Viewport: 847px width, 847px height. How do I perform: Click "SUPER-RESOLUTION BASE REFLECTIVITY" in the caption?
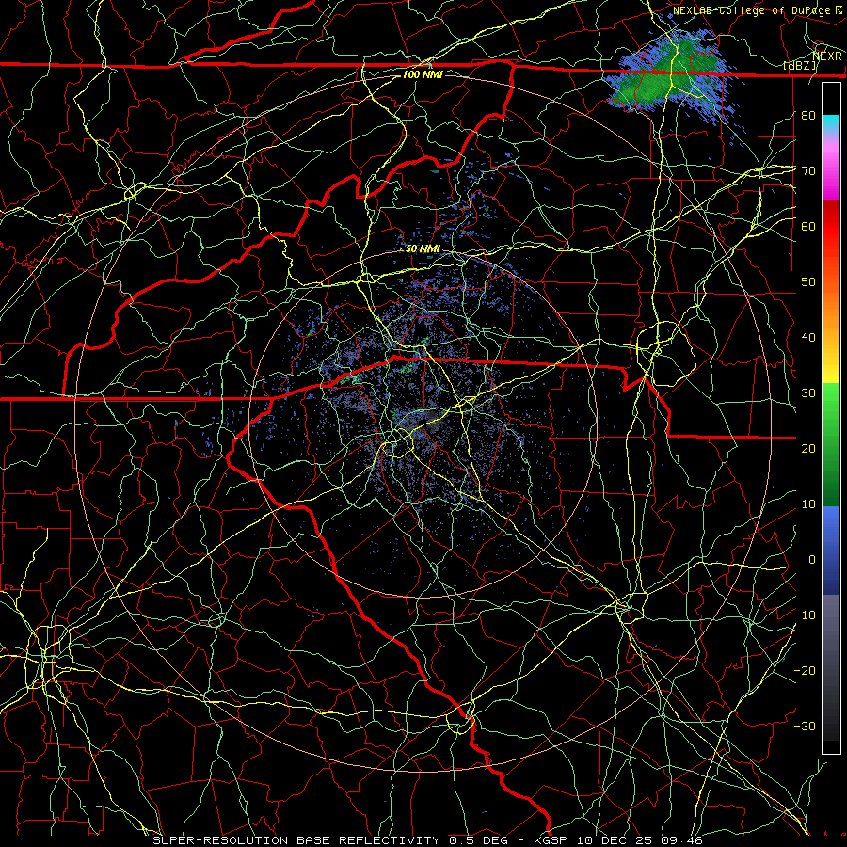click(x=296, y=840)
